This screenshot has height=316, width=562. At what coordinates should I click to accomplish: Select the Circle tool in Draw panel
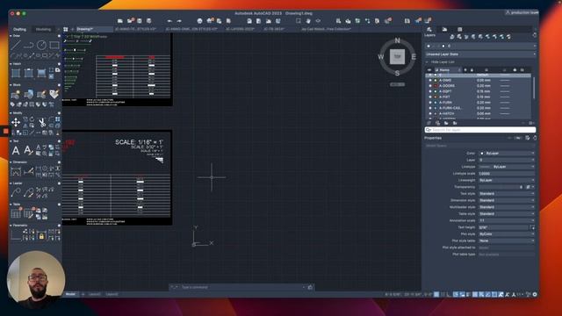click(x=41, y=45)
